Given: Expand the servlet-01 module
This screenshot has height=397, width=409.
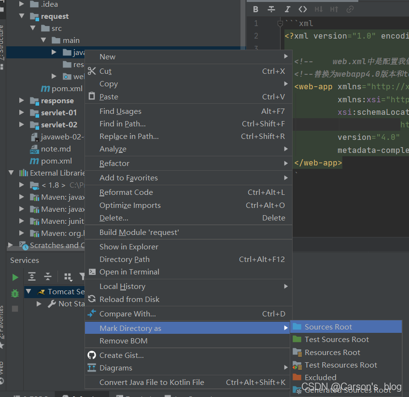Looking at the screenshot, I should click(22, 112).
